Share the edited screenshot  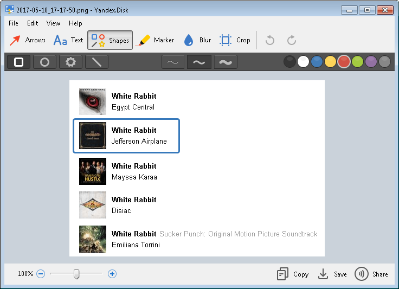point(371,274)
